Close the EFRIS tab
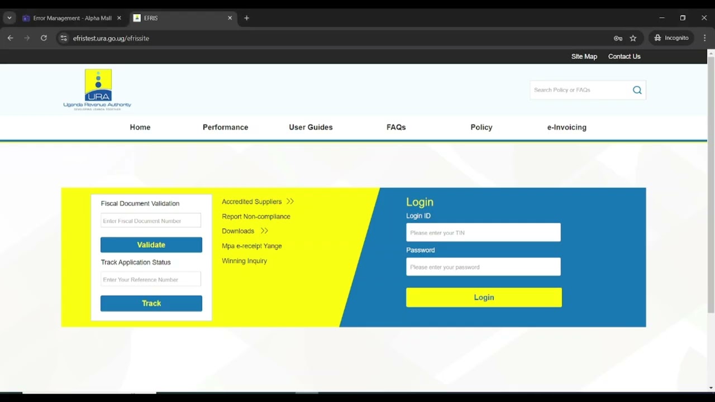 point(230,18)
